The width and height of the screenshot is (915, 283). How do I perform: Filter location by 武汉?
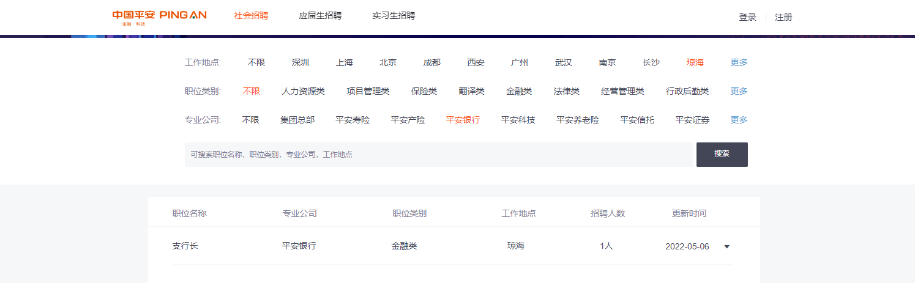click(564, 62)
